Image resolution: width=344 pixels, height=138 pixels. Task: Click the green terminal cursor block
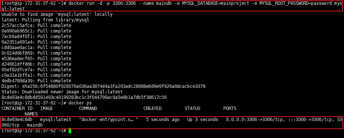(x=70, y=131)
